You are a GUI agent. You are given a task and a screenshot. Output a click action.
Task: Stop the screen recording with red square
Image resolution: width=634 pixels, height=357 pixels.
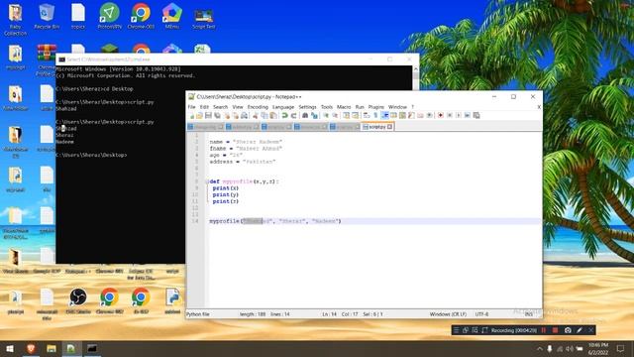555,330
